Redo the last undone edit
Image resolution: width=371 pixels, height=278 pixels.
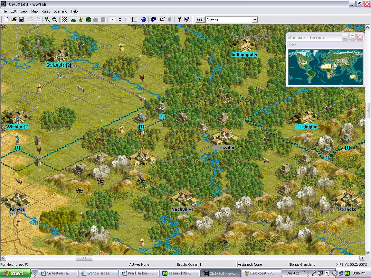point(38,20)
